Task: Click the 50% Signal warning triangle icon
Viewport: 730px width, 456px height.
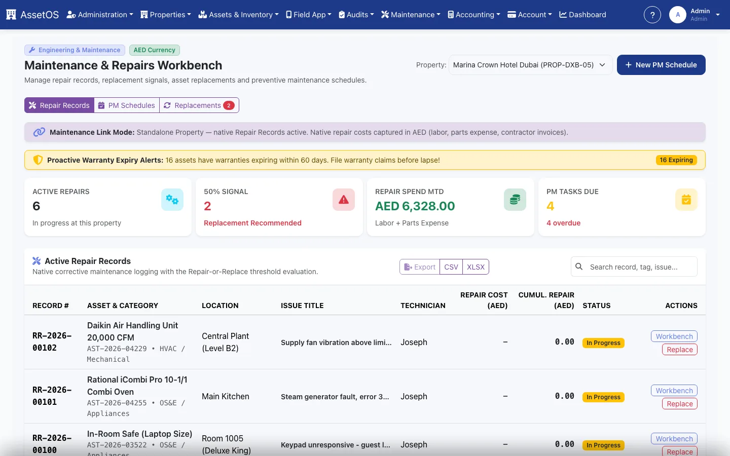Action: coord(344,200)
